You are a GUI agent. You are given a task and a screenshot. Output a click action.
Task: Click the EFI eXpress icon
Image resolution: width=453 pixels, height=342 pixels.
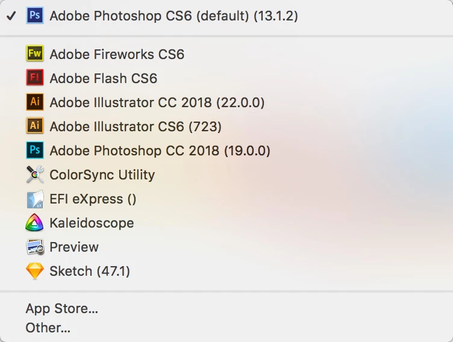point(35,199)
